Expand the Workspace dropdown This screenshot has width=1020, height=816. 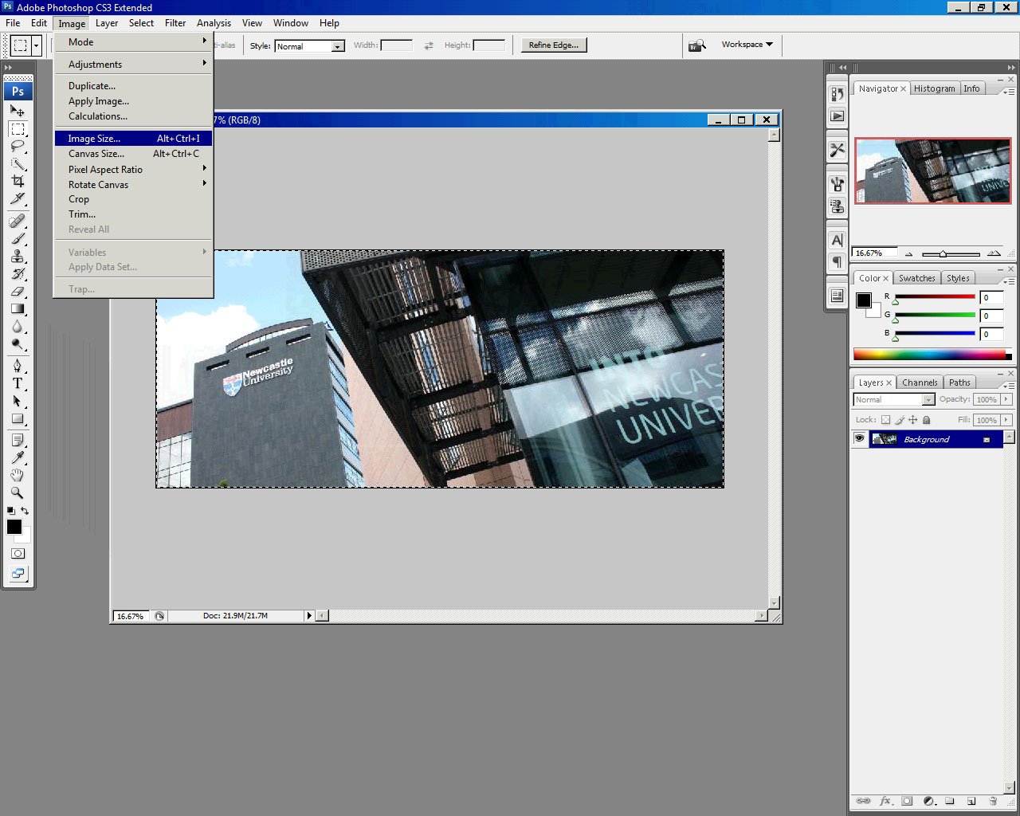click(747, 45)
